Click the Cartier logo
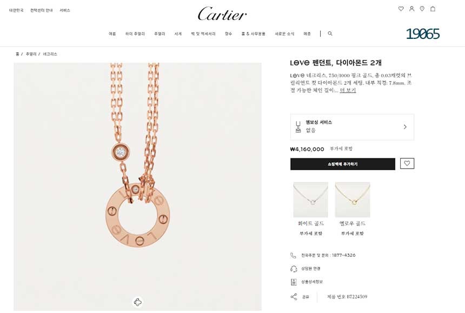Screen dimensions: 465x313 click(222, 14)
